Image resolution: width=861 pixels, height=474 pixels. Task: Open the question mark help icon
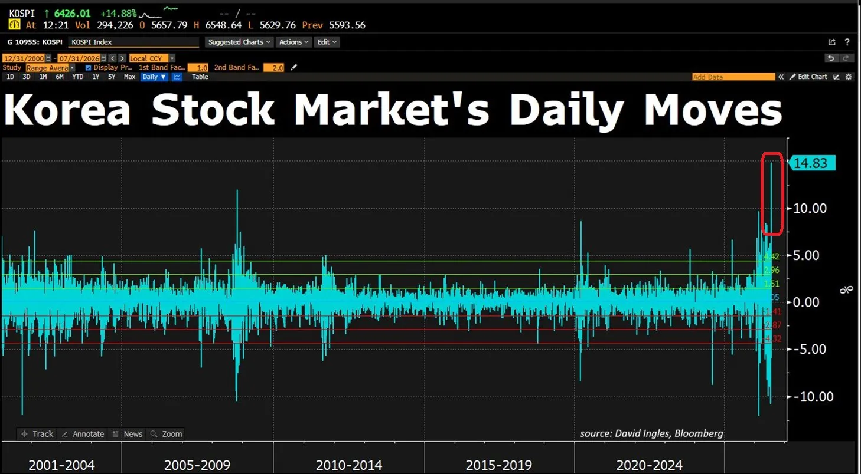[x=847, y=42]
